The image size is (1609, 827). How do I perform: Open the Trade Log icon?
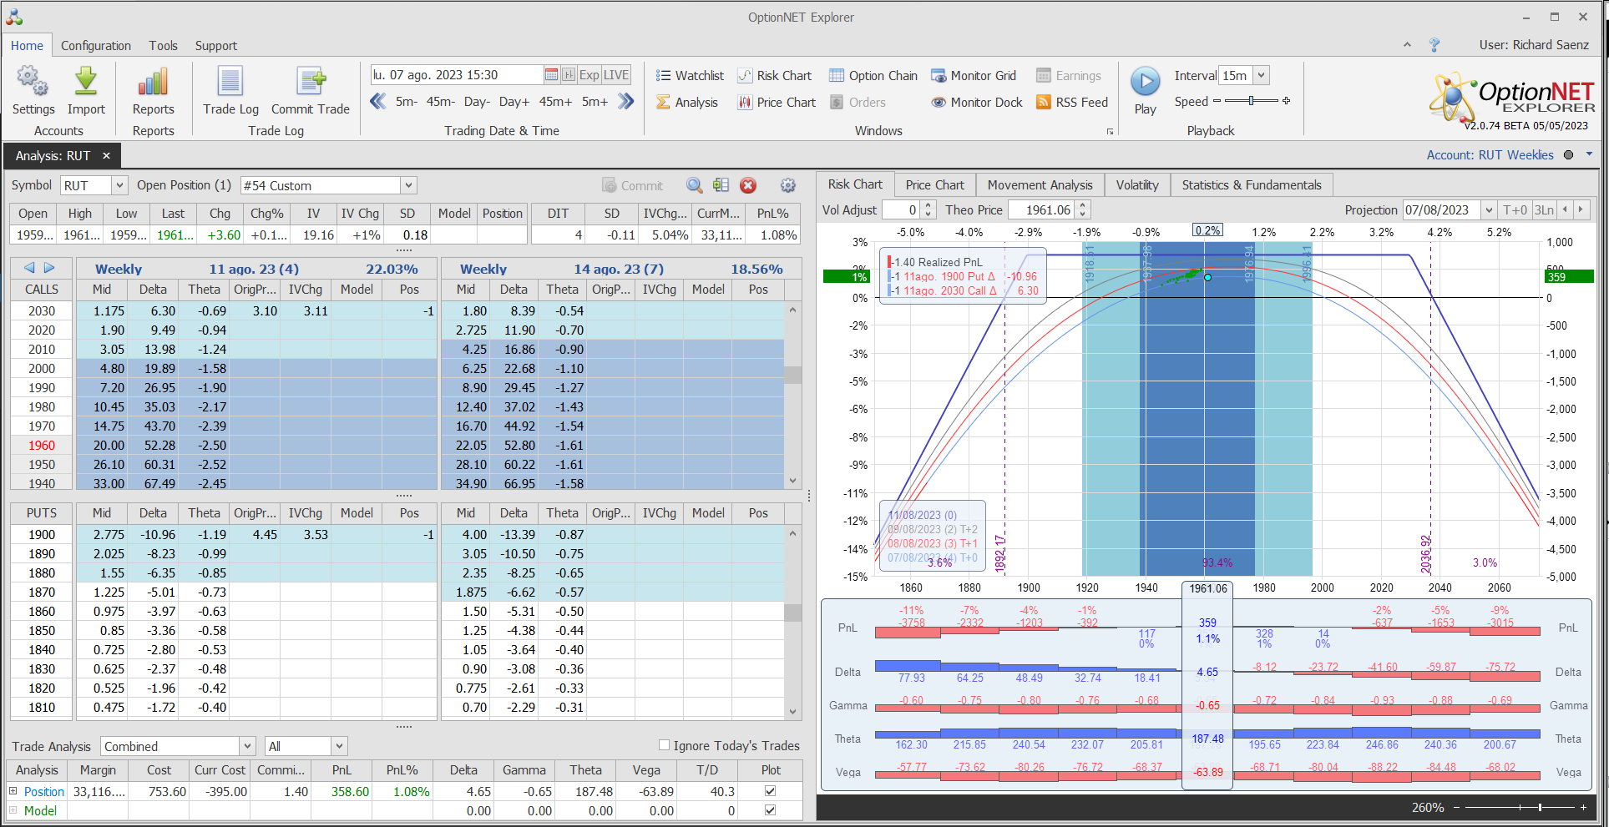point(230,82)
